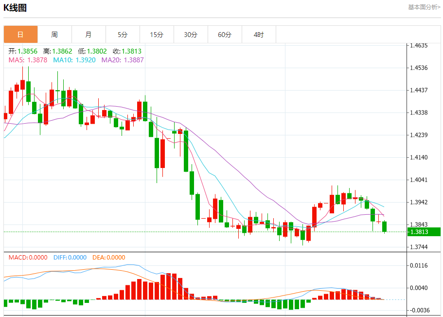Click the K线图 heading
The width and height of the screenshot is (443, 317).
pos(15,8)
